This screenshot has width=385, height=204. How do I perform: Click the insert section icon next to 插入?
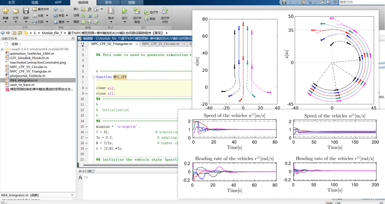pos(83,9)
